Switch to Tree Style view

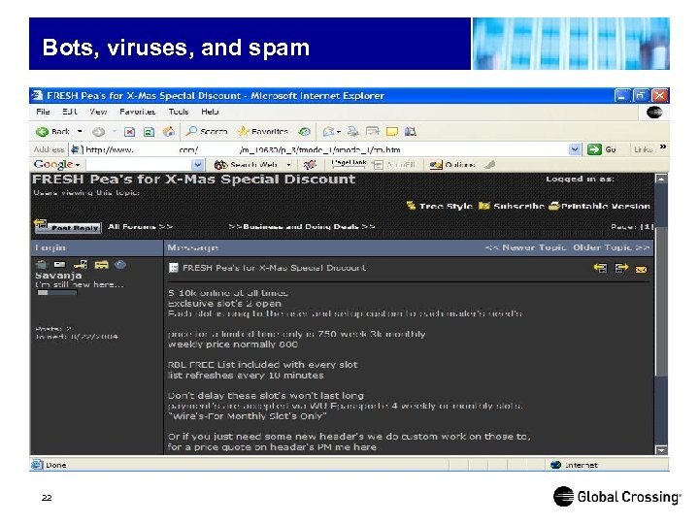440,206
